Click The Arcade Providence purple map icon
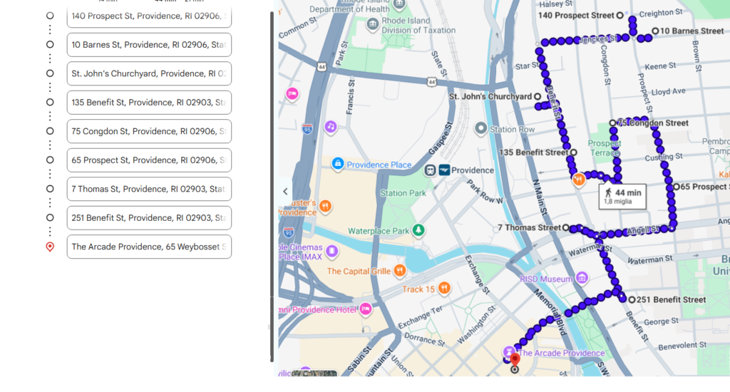The width and height of the screenshot is (730, 392). (x=508, y=351)
